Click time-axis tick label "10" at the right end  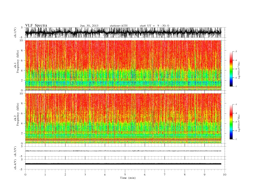click(225, 175)
